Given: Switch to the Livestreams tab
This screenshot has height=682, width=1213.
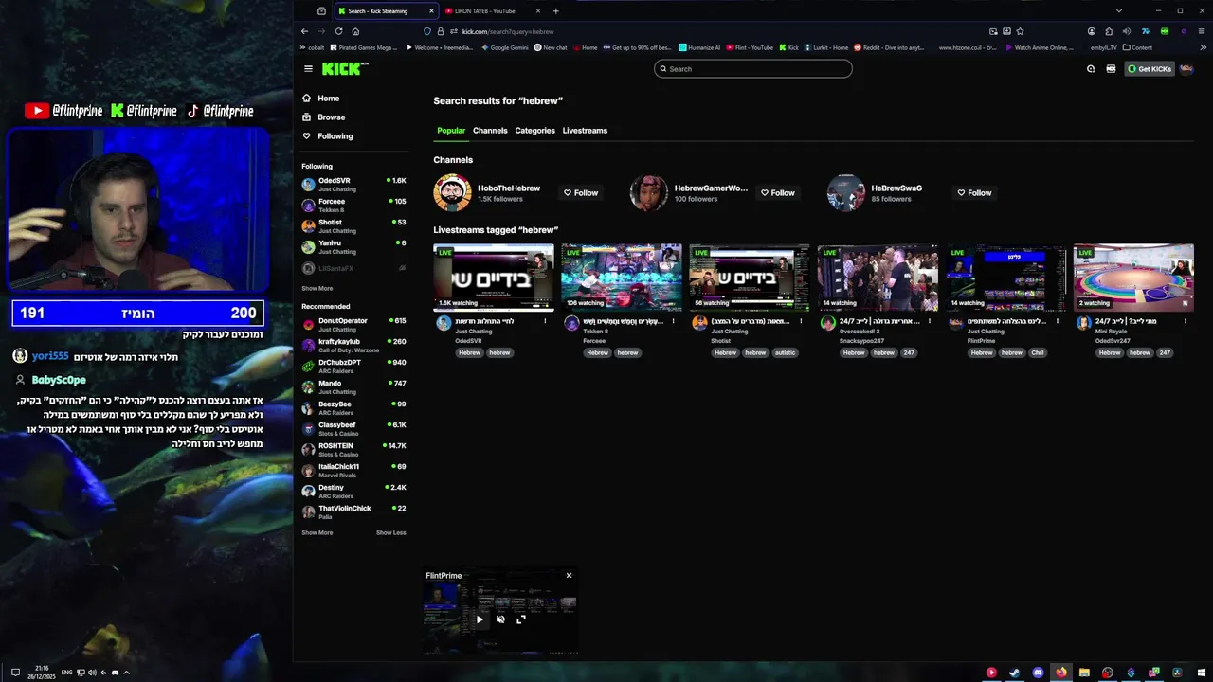Looking at the screenshot, I should coord(585,131).
